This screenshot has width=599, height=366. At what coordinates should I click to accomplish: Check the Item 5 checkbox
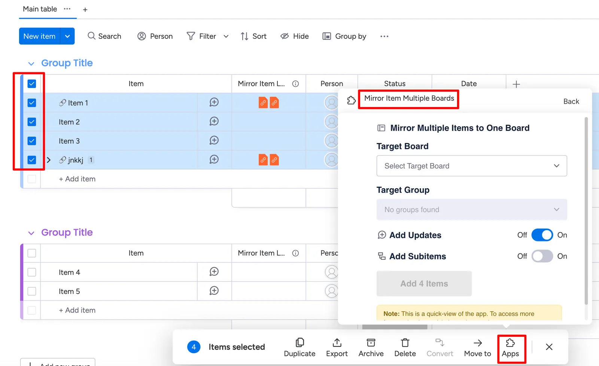32,292
